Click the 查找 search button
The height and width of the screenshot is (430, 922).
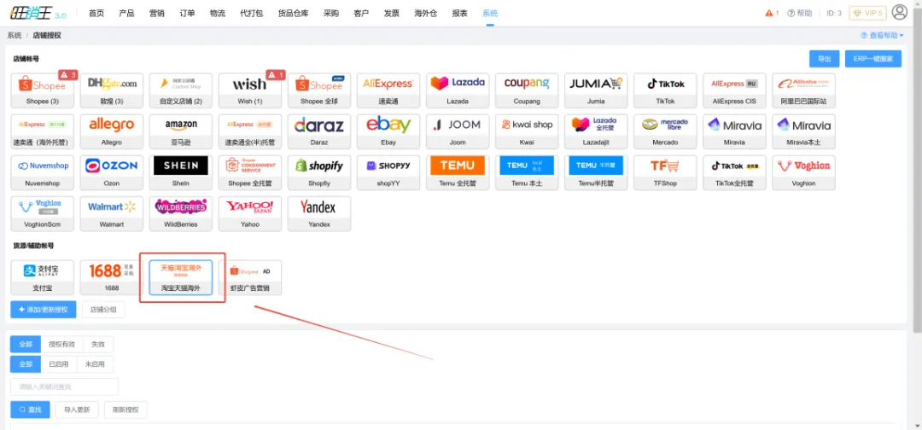coord(30,410)
